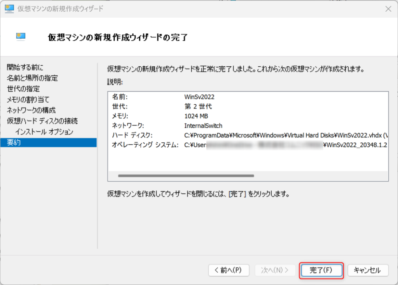Click the wizard icon in the title bar

tap(10, 9)
